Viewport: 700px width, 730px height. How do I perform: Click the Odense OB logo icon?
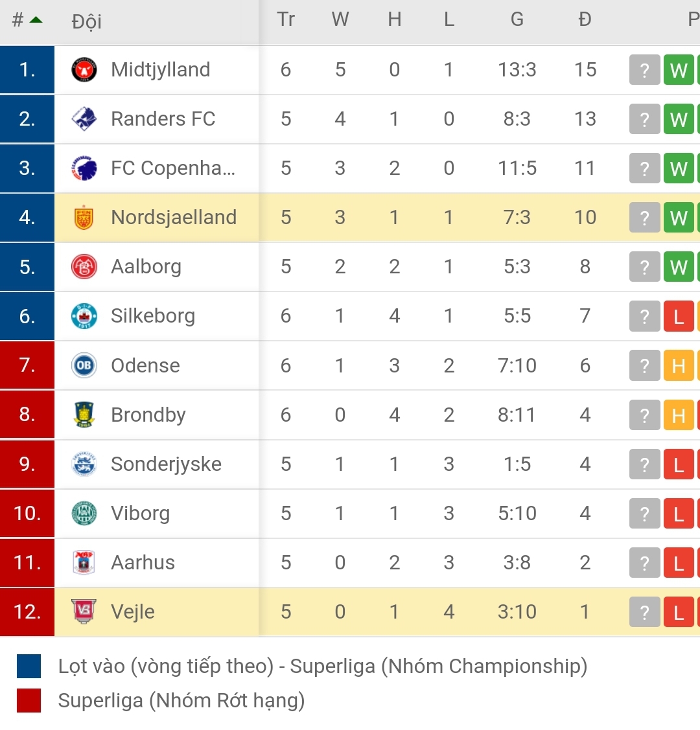point(84,365)
